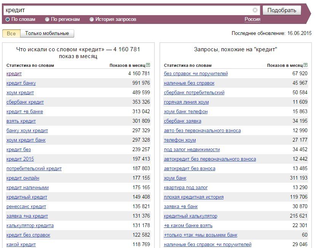Clear the search field with the X icon

click(x=255, y=10)
